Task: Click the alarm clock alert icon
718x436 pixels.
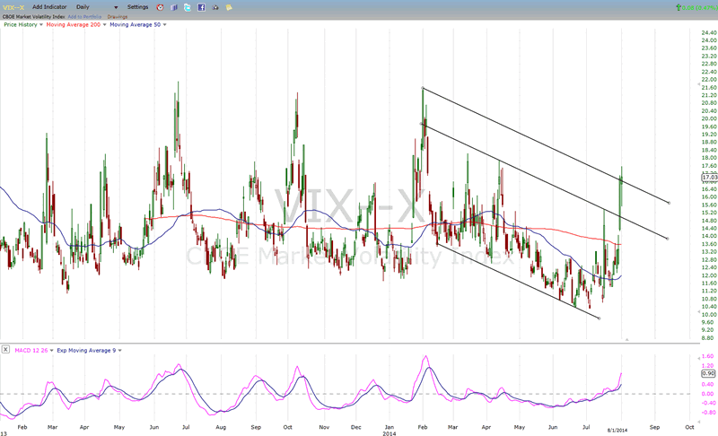Action: (x=160, y=7)
